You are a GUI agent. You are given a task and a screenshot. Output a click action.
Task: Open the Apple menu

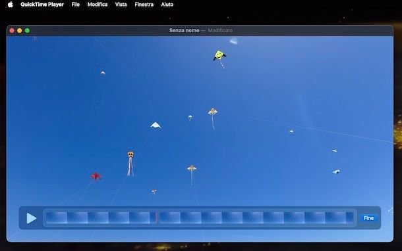click(11, 5)
